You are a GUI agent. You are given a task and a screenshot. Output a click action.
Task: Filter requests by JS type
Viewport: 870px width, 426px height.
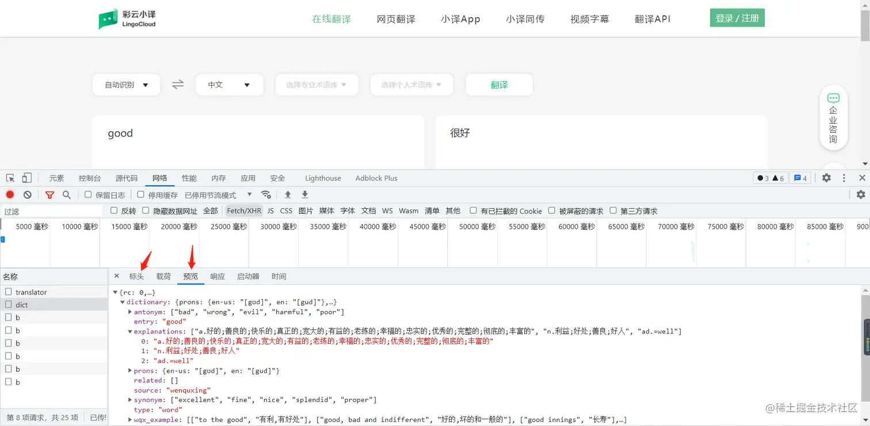click(x=270, y=211)
